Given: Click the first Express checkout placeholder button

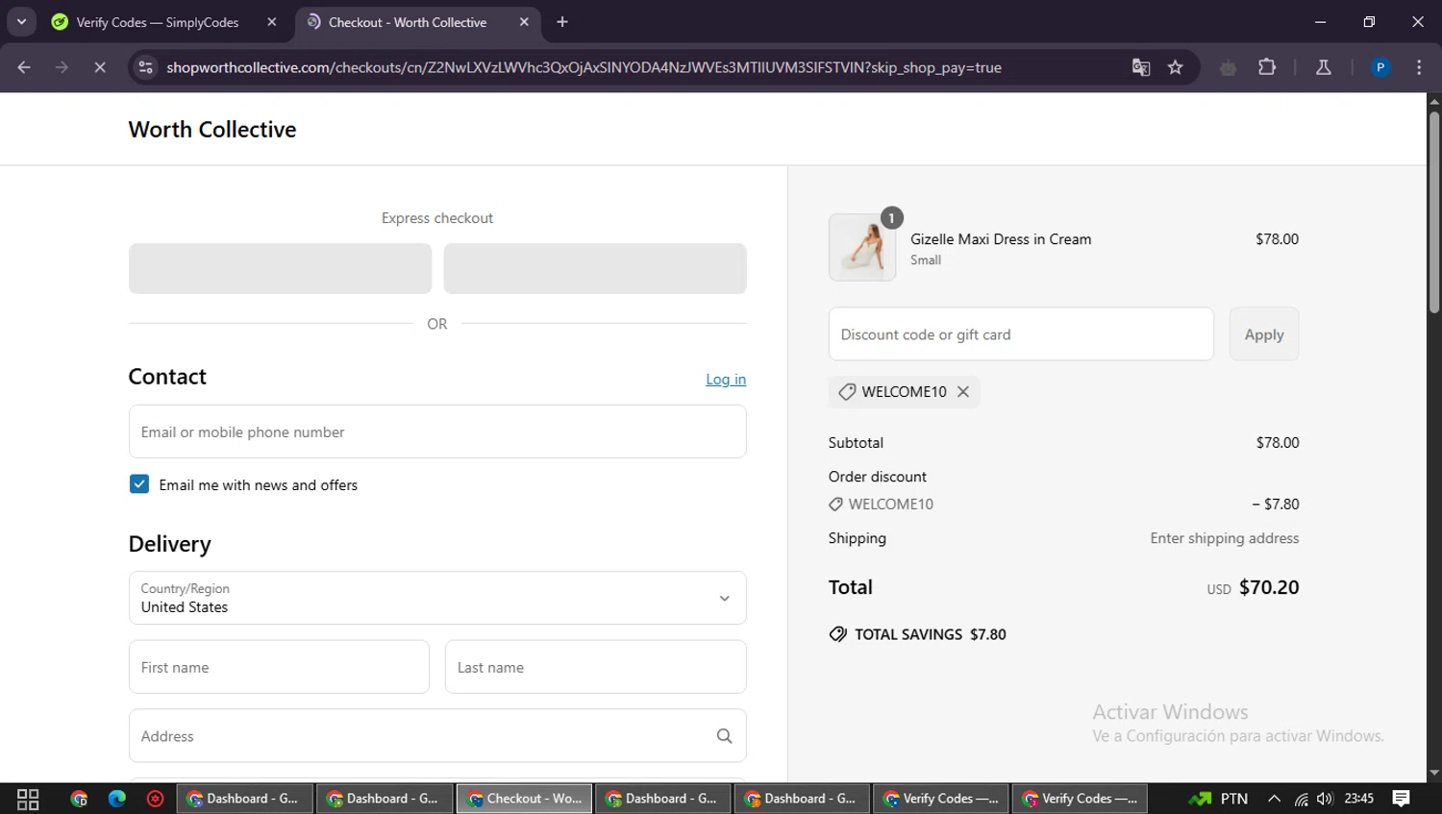Looking at the screenshot, I should (280, 268).
